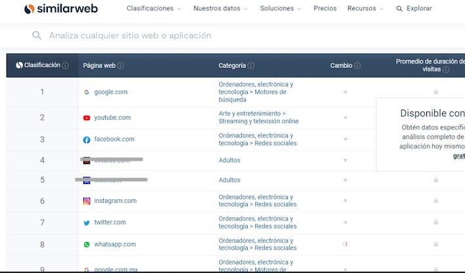Click rank number 8 in the Clasificación column
Viewport: 465px width, 273px height.
(x=42, y=245)
